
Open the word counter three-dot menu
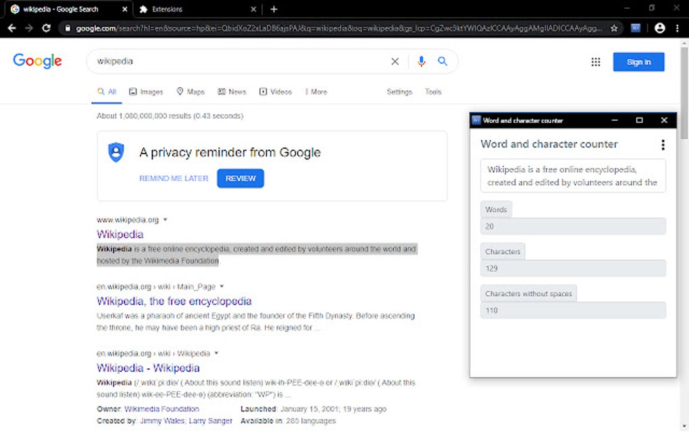click(663, 145)
